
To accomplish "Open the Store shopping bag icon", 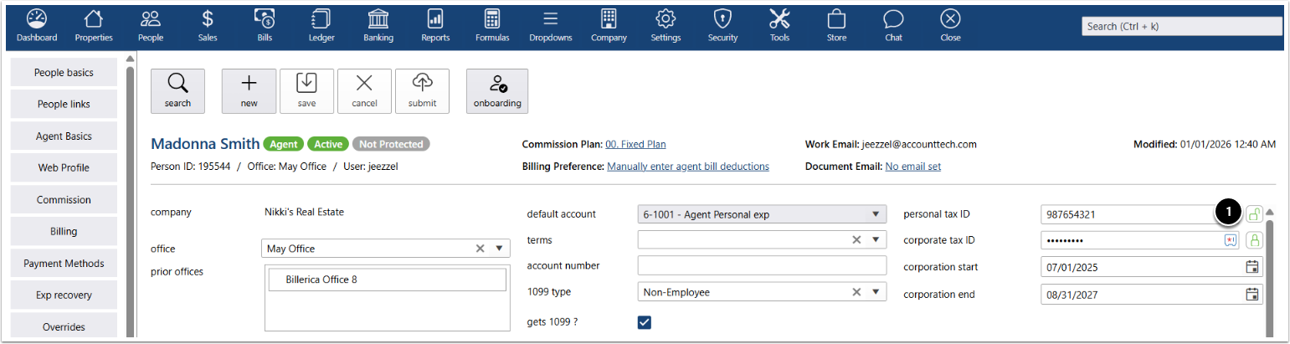I will coord(835,25).
